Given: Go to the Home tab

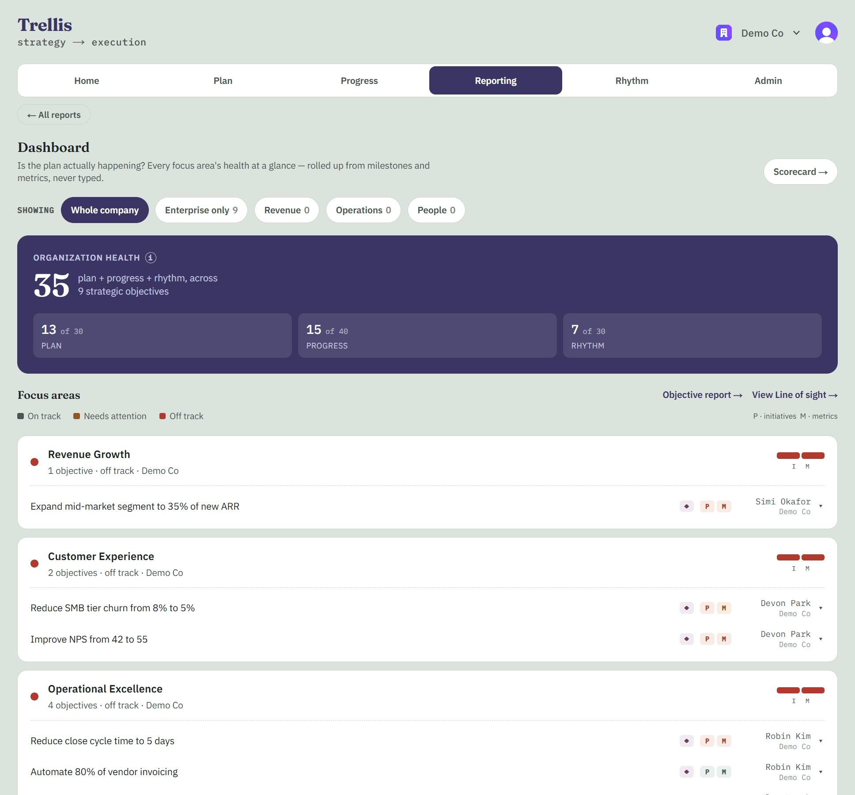Looking at the screenshot, I should pos(87,80).
